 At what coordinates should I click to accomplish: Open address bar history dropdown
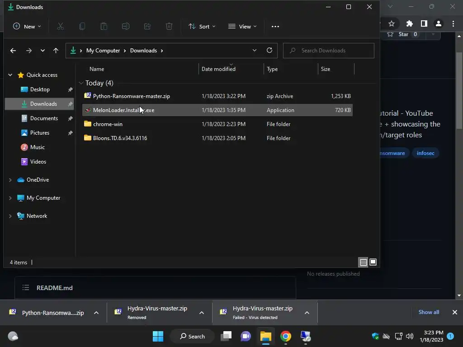(x=254, y=51)
